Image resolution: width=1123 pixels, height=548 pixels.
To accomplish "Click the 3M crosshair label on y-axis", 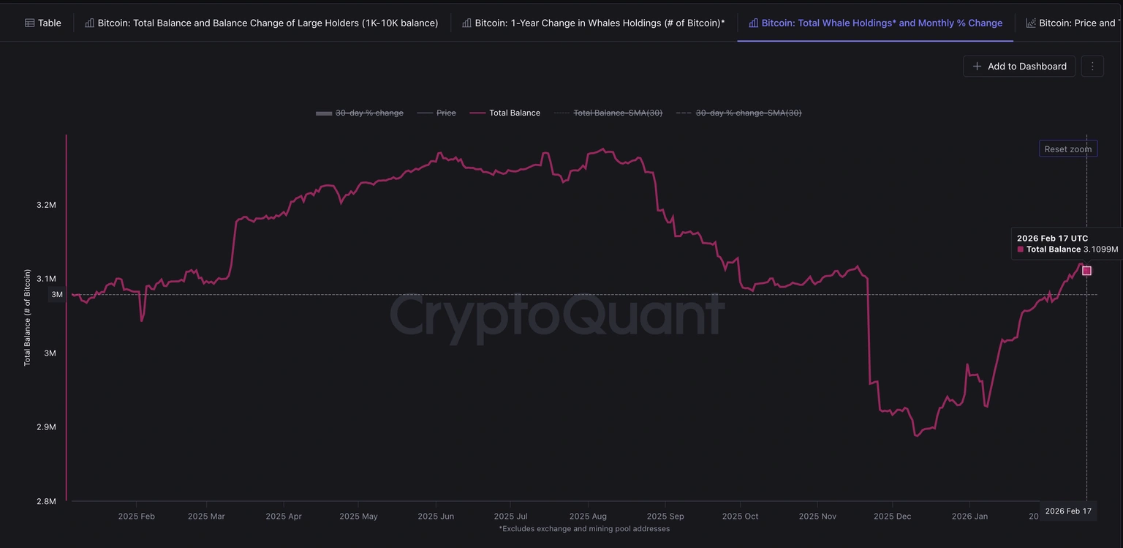I will 57,294.
